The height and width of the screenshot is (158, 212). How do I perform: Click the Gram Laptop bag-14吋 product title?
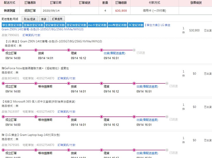pyautogui.click(x=31, y=135)
